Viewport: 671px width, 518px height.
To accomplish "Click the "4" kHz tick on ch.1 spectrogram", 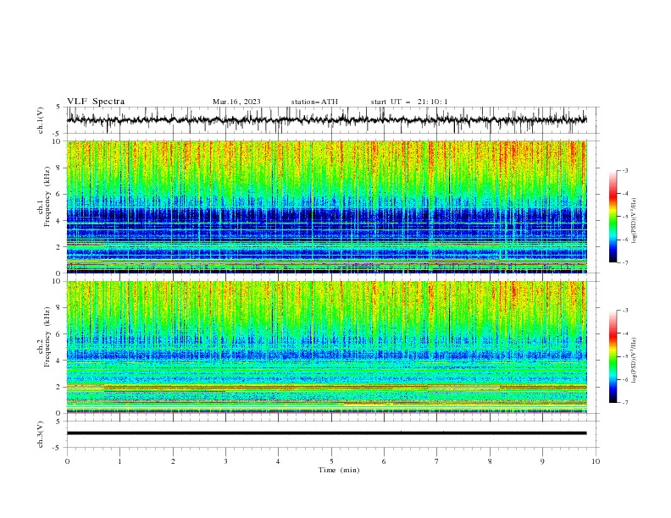I will pos(58,221).
